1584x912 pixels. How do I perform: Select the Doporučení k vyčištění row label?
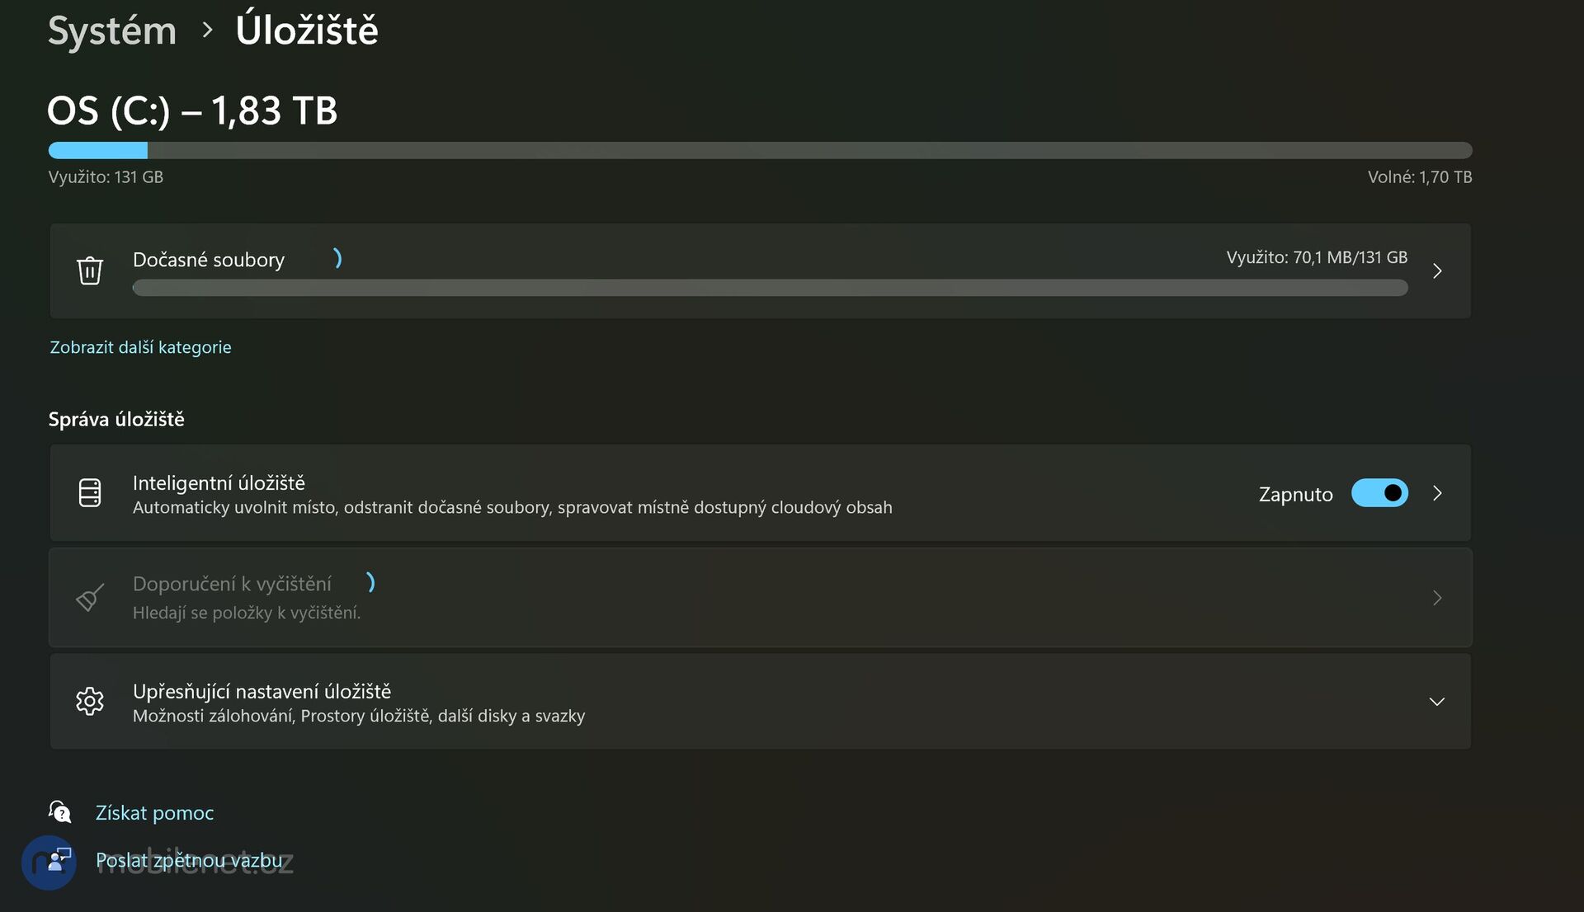(232, 584)
